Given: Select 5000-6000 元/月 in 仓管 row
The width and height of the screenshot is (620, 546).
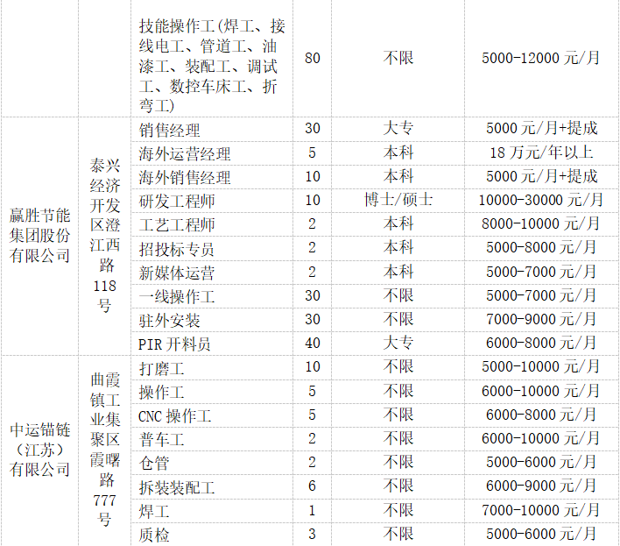Looking at the screenshot, I should point(541,462).
